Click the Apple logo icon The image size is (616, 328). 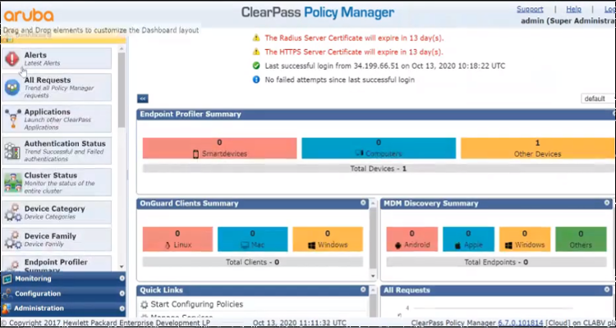(x=457, y=245)
